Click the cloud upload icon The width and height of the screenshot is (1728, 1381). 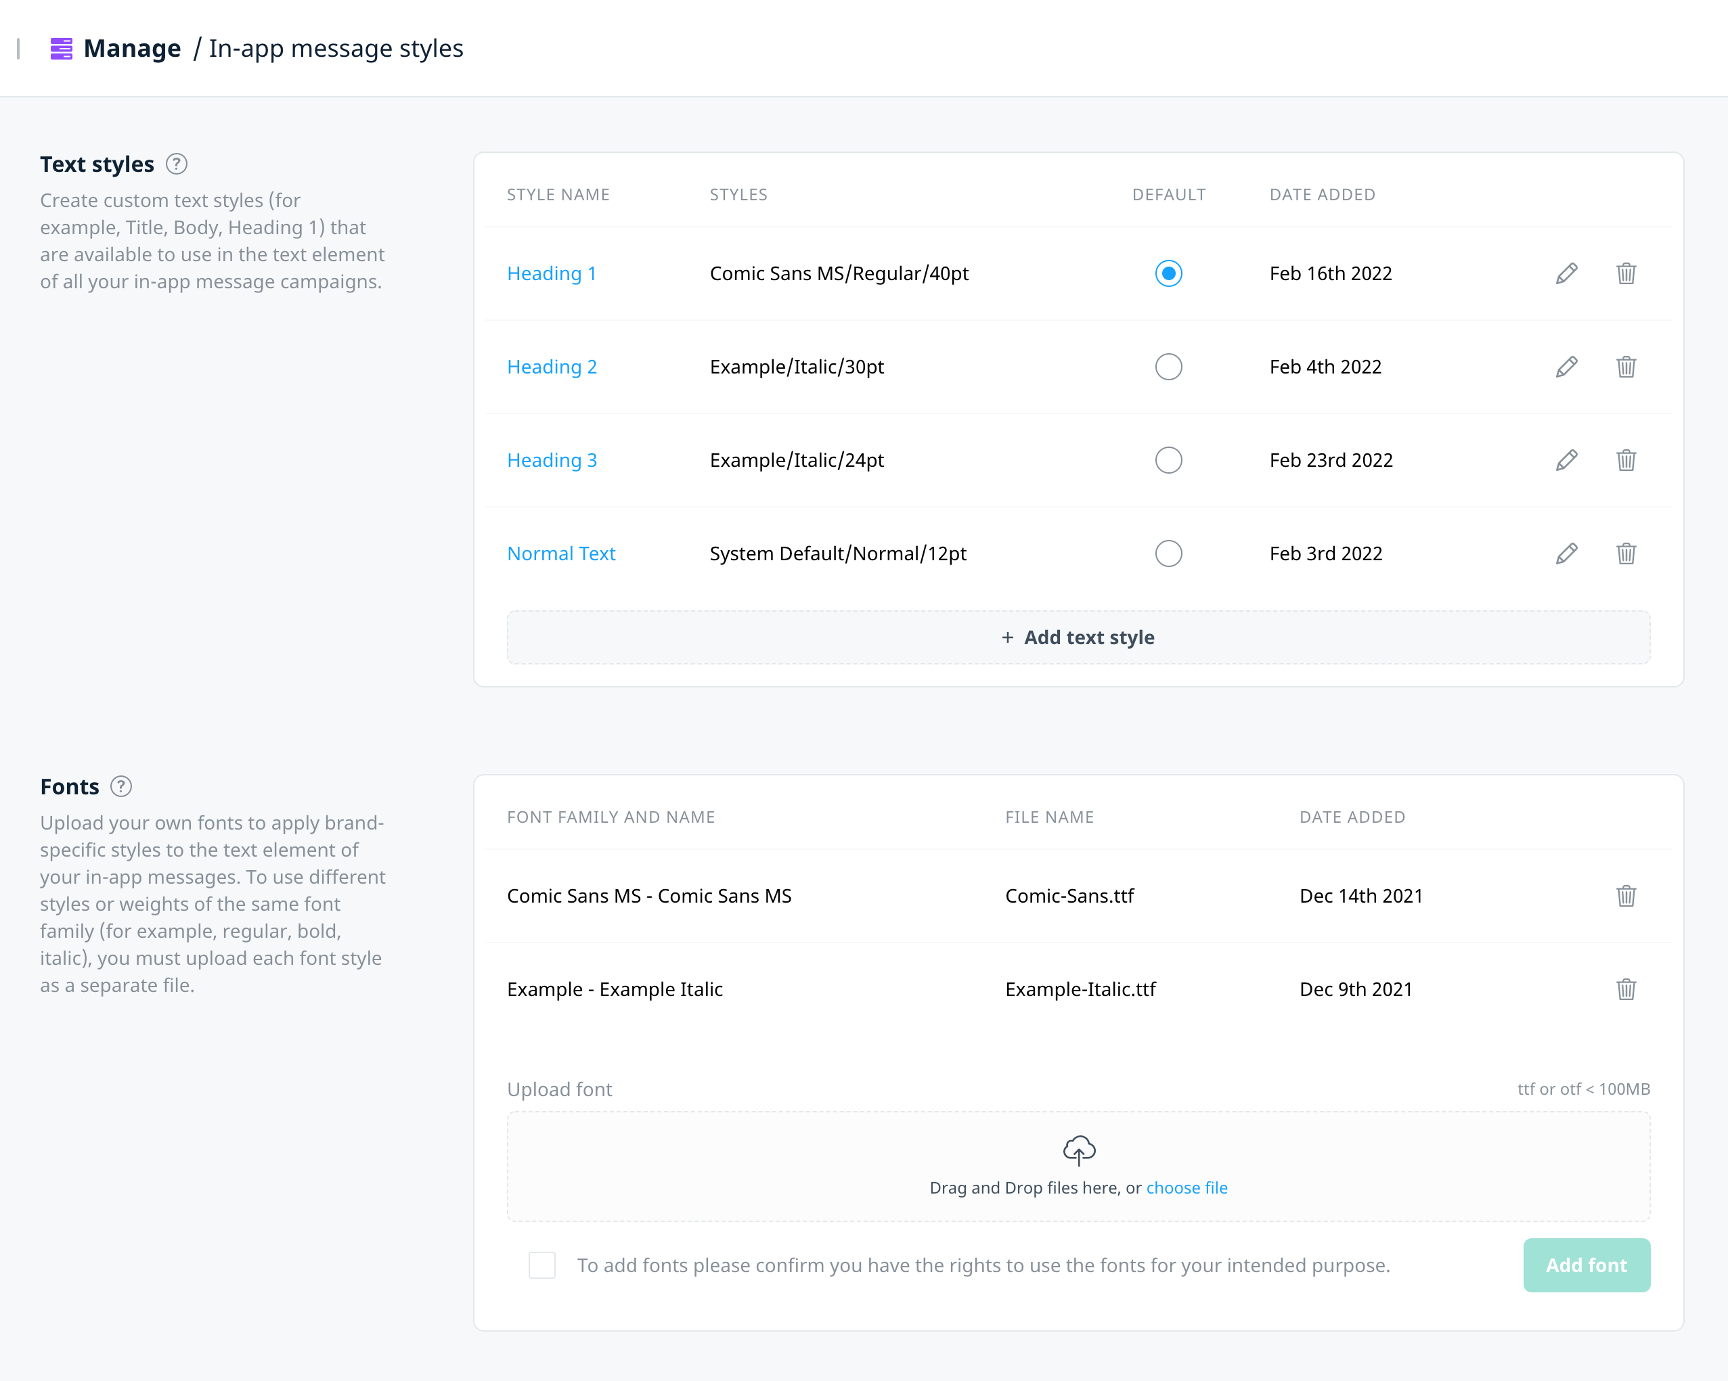click(x=1079, y=1150)
